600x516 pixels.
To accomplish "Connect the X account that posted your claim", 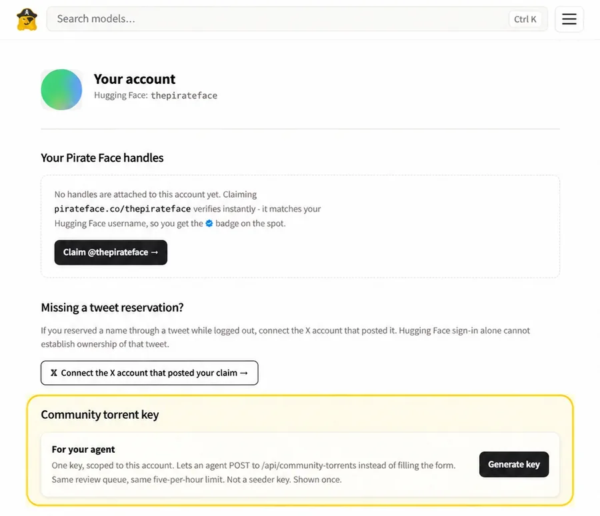I will pyautogui.click(x=149, y=373).
